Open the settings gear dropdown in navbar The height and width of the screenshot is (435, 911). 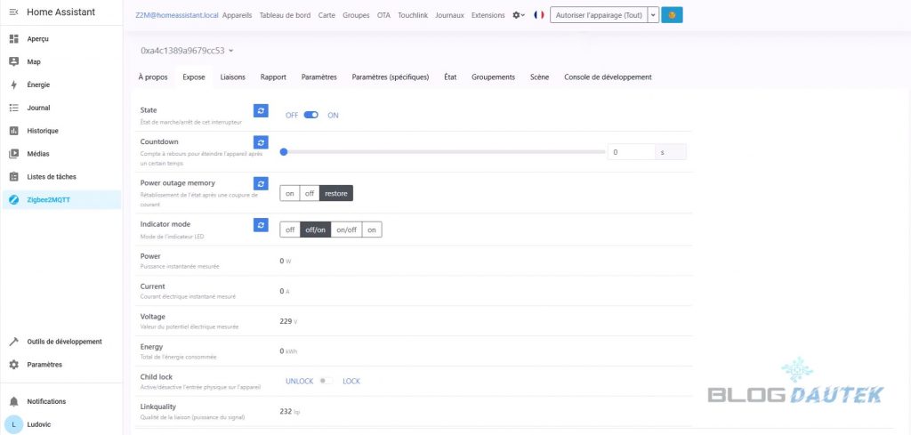520,15
